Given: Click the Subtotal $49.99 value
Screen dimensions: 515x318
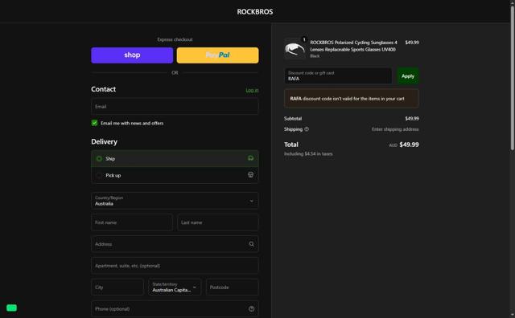Looking at the screenshot, I should 412,118.
